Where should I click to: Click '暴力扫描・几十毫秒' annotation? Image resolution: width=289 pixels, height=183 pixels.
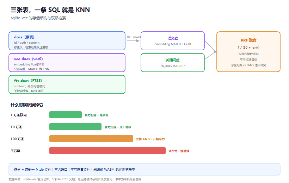118,127
